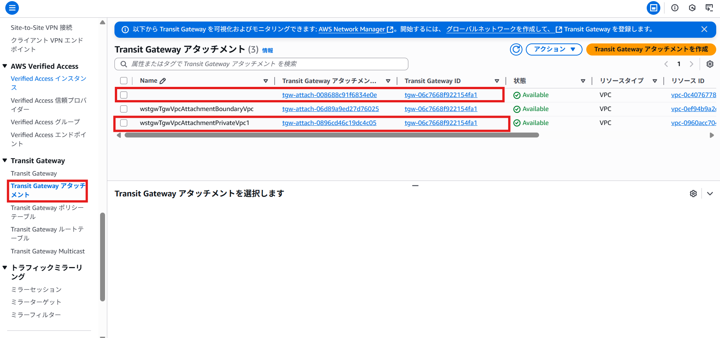Open the details panel settings gear
Viewport: 720px width, 338px height.
click(x=693, y=194)
